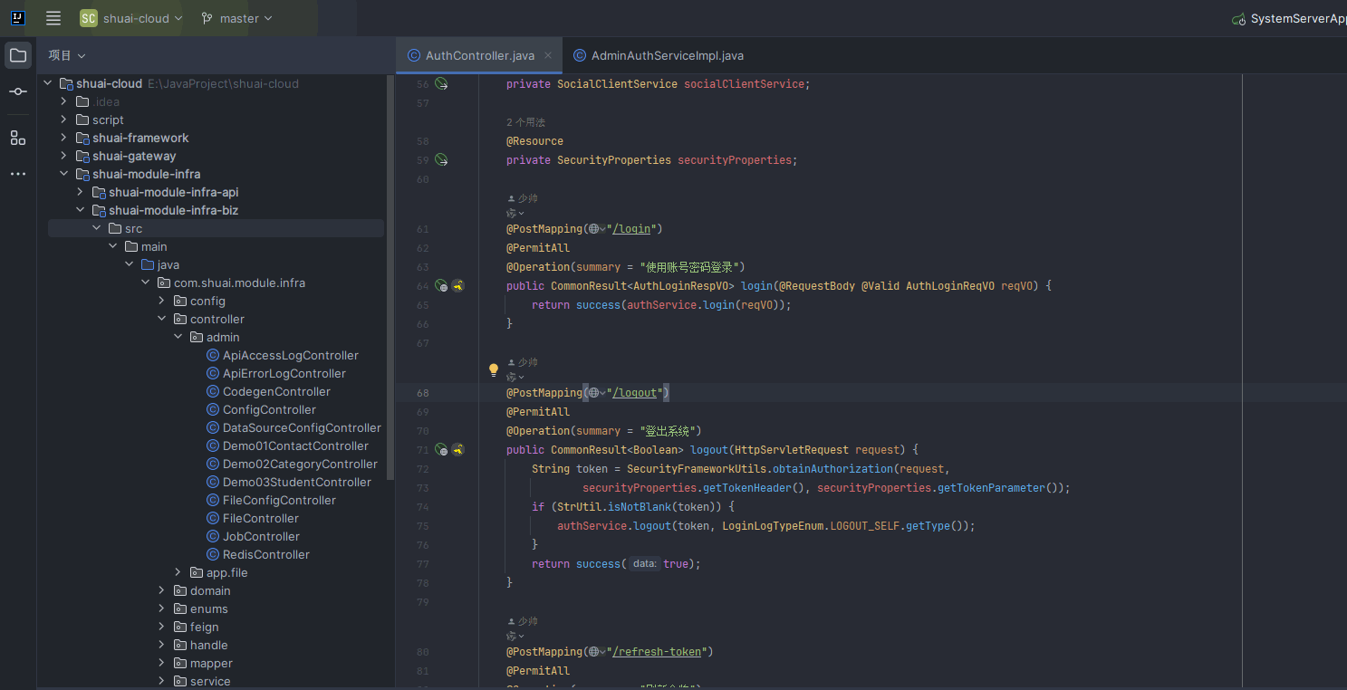
Task: Collapse the admin controller folder
Action: click(x=179, y=337)
